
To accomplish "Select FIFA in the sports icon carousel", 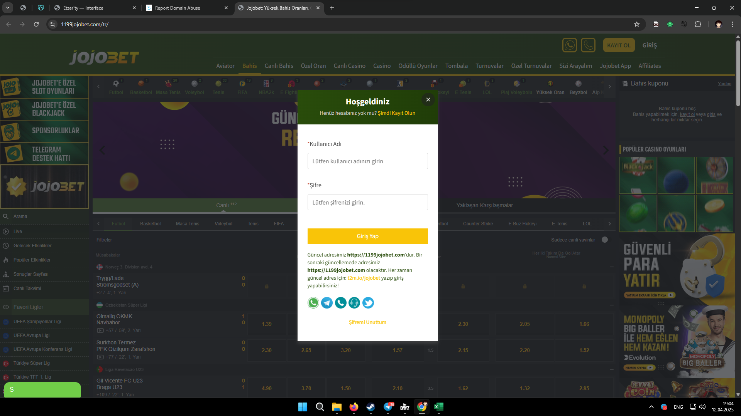I will pos(242,87).
